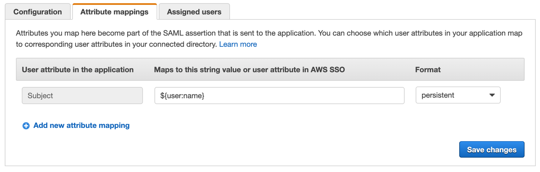
Task: Click the Format dropdown caret arrow
Action: [x=492, y=95]
